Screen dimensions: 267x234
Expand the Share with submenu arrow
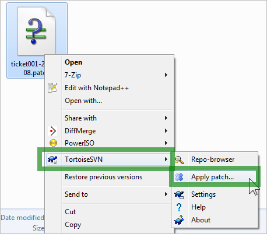click(166, 118)
